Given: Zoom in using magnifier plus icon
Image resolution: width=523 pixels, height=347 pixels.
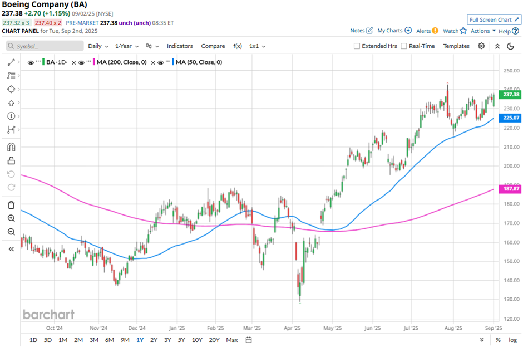Looking at the screenshot, I should (11, 218).
